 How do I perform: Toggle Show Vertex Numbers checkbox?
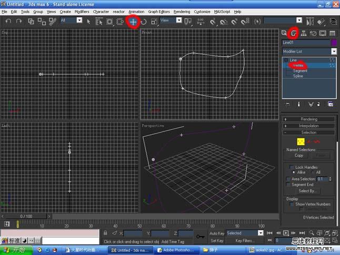pos(292,204)
